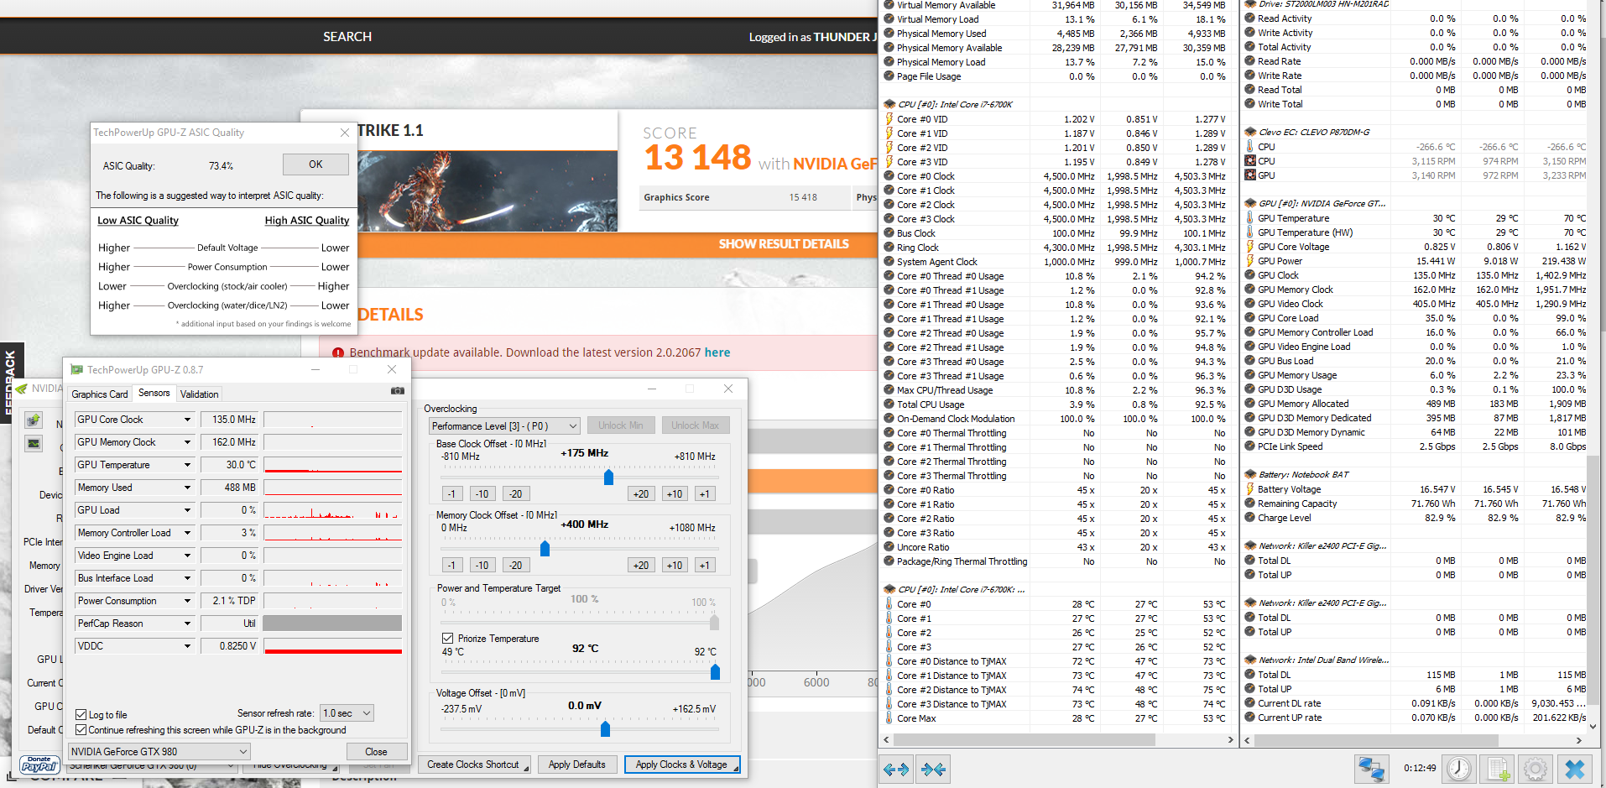1606x788 pixels.
Task: Open Sensor refresh rate dropdown
Action: coord(347,713)
